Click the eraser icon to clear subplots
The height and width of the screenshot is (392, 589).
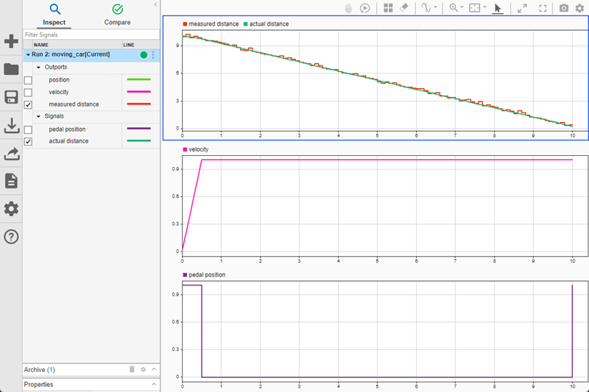pos(403,8)
